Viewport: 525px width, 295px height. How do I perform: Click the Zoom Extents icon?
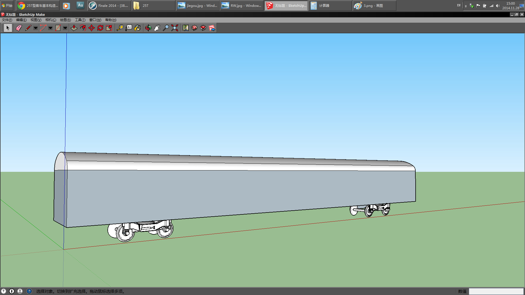(175, 28)
